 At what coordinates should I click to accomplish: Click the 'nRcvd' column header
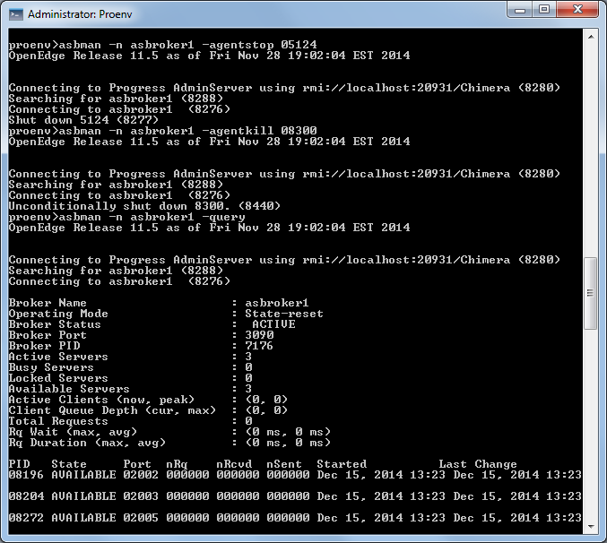click(234, 464)
